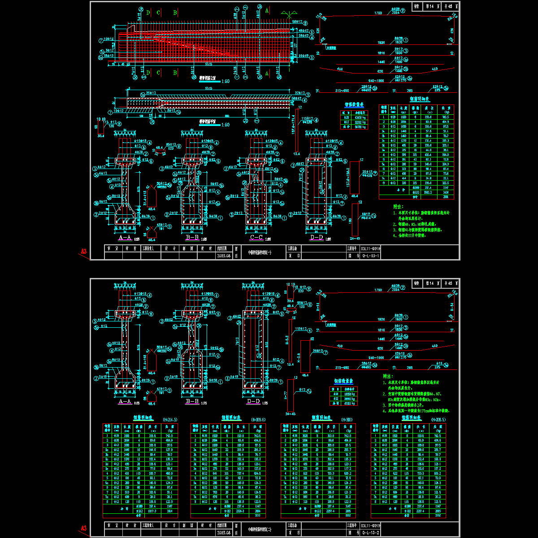The width and height of the screenshot is (538, 538).
Task: Select the rebar table header labeled H=214.5
Action: (170, 420)
